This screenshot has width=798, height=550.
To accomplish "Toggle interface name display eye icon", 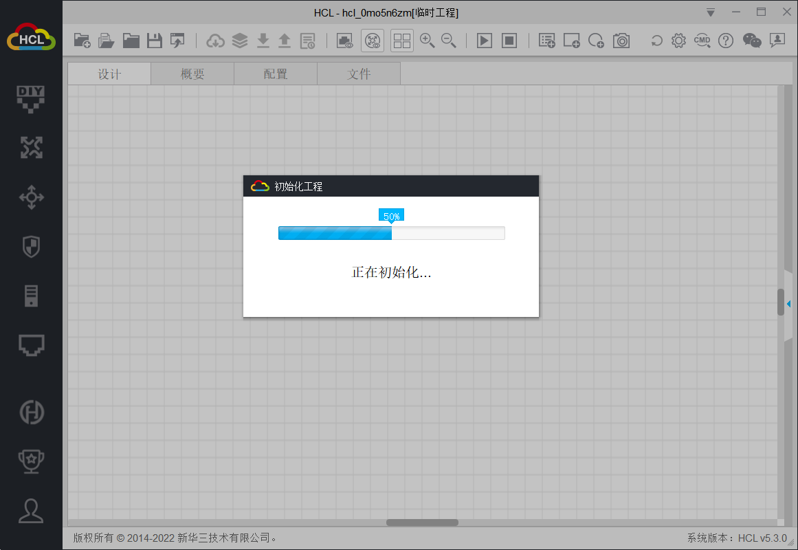I will pos(344,41).
